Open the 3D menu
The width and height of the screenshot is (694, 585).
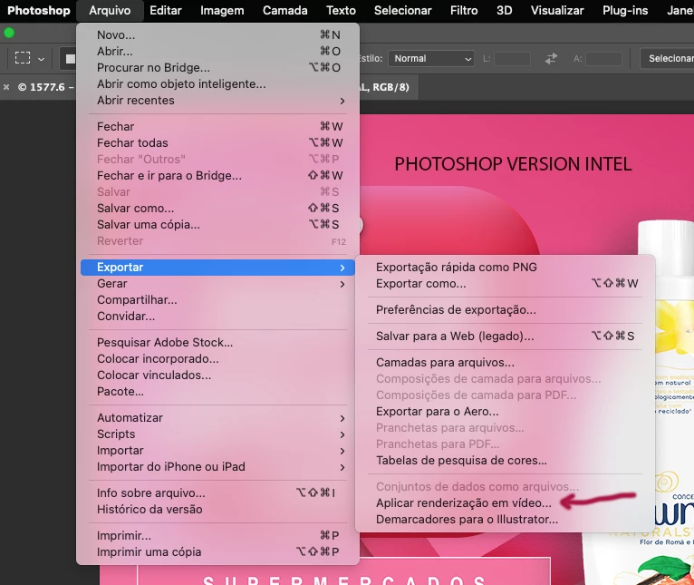(x=504, y=11)
